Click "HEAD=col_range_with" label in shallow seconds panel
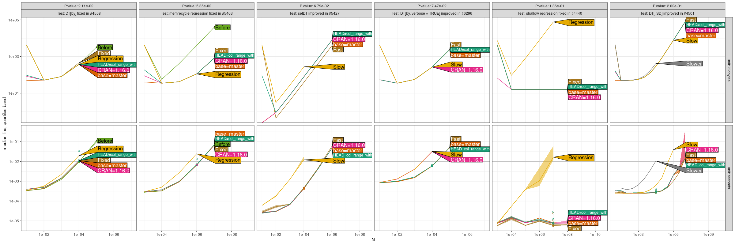 (x=588, y=213)
